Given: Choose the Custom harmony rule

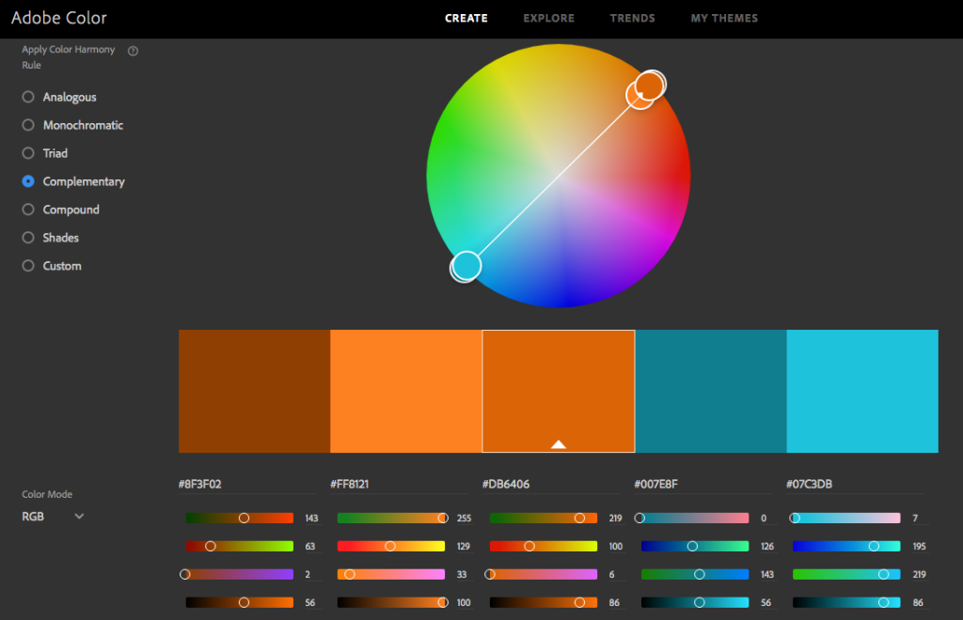Looking at the screenshot, I should pos(28,266).
